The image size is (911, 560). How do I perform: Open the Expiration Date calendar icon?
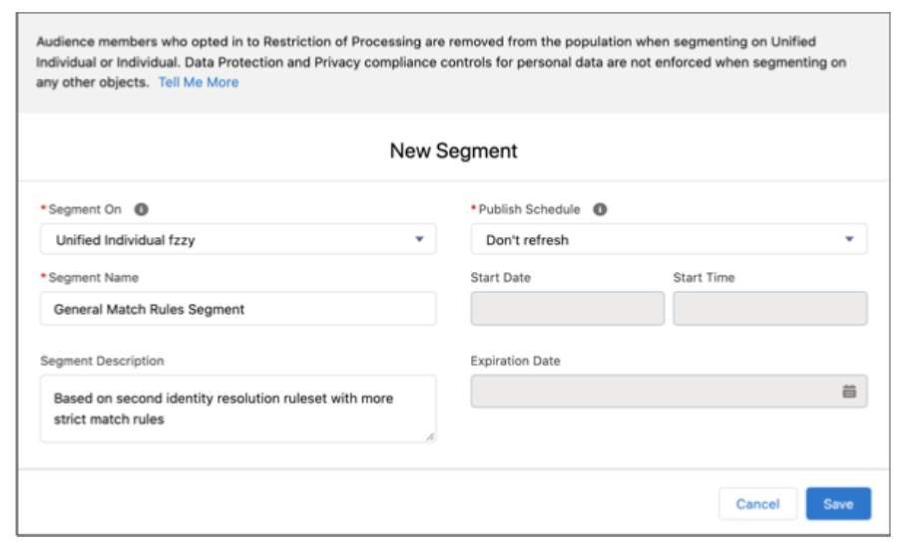click(x=849, y=392)
